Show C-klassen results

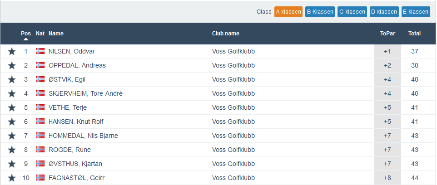[352, 12]
